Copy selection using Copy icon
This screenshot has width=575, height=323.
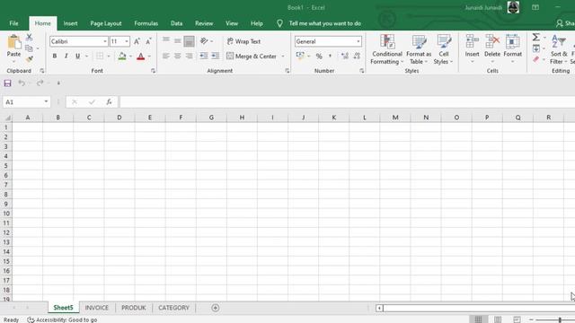coord(29,48)
